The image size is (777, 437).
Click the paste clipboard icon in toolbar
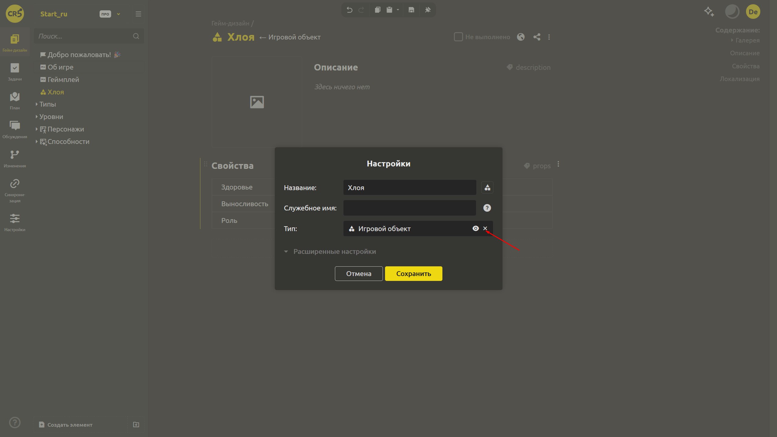[x=389, y=10]
